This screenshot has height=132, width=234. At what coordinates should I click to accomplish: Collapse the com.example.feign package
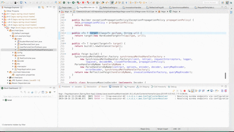pos(10,36)
